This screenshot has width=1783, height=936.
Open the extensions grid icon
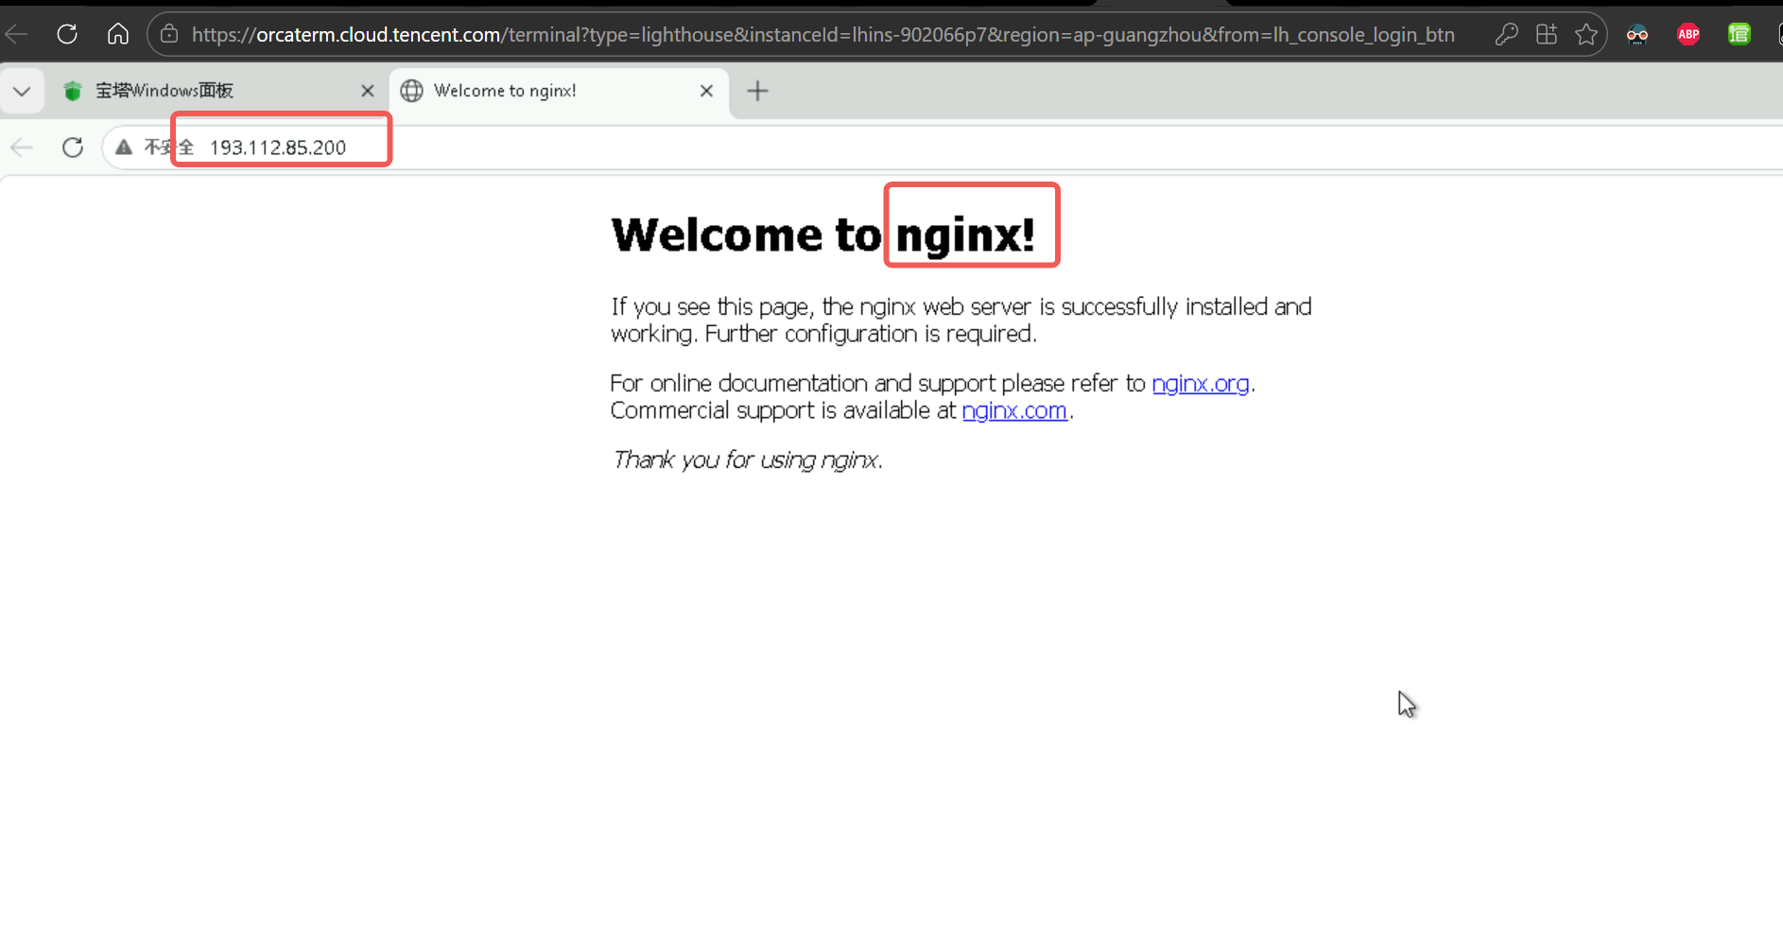tap(1547, 35)
